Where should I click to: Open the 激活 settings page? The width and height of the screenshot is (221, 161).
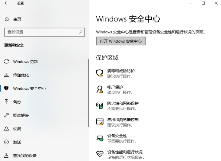[x=17, y=142]
